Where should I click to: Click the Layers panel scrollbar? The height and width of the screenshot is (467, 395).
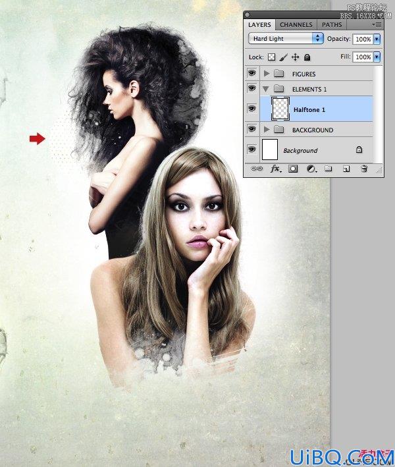378,115
